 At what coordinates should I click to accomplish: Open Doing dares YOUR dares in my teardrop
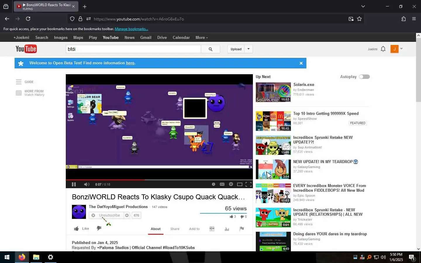(330, 234)
